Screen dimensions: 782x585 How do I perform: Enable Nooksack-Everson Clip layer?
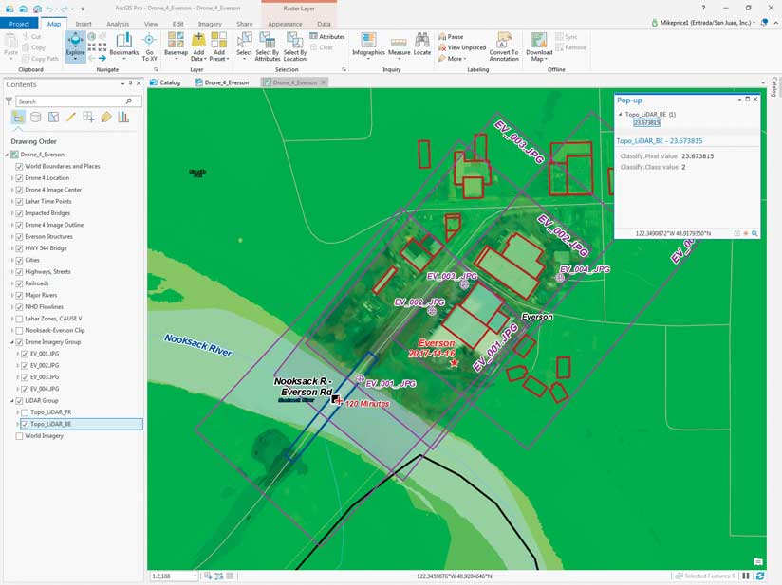coord(19,330)
